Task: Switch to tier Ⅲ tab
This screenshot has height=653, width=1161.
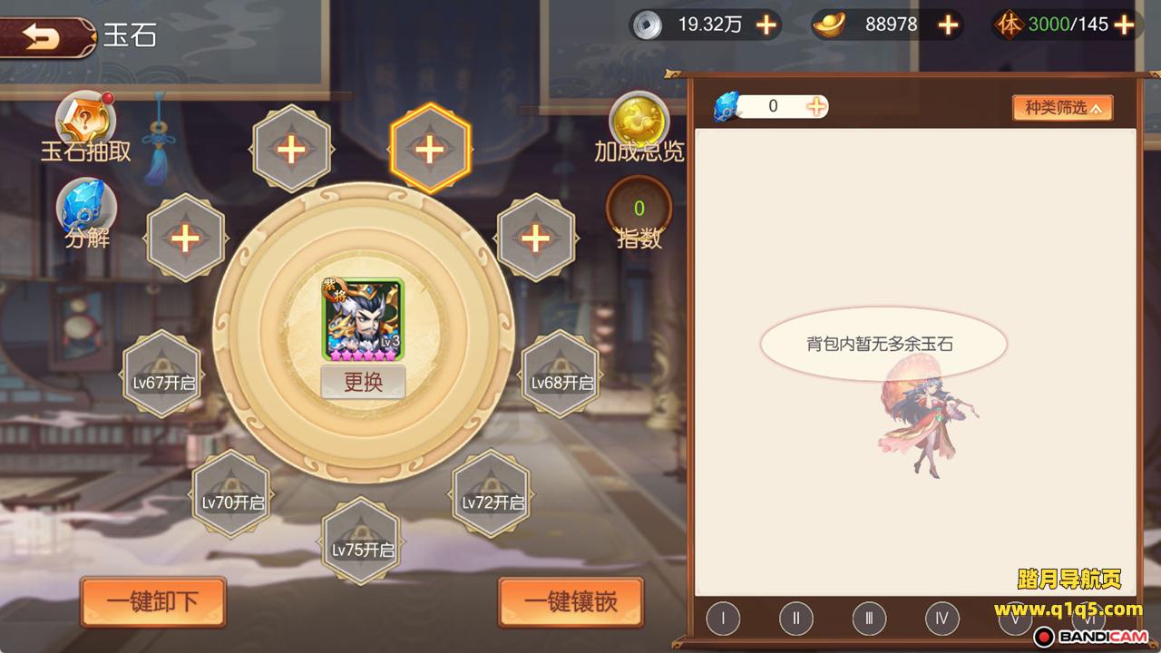Action: [869, 619]
